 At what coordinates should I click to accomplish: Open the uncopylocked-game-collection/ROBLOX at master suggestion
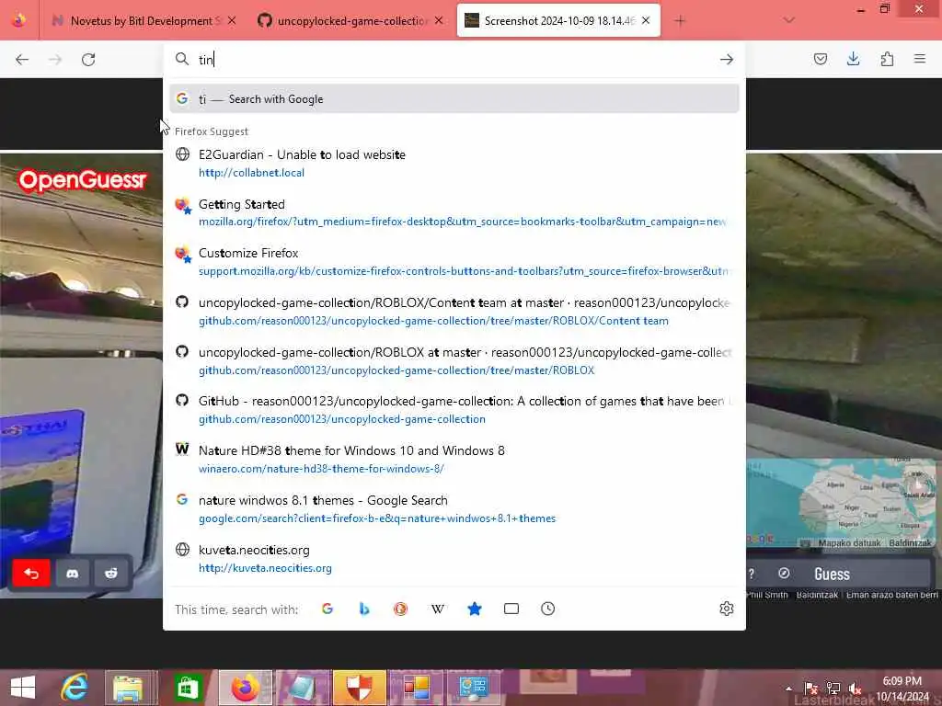tap(454, 360)
